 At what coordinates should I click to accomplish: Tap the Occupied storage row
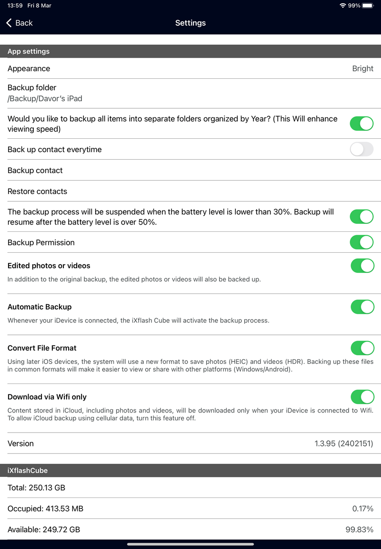(x=190, y=508)
